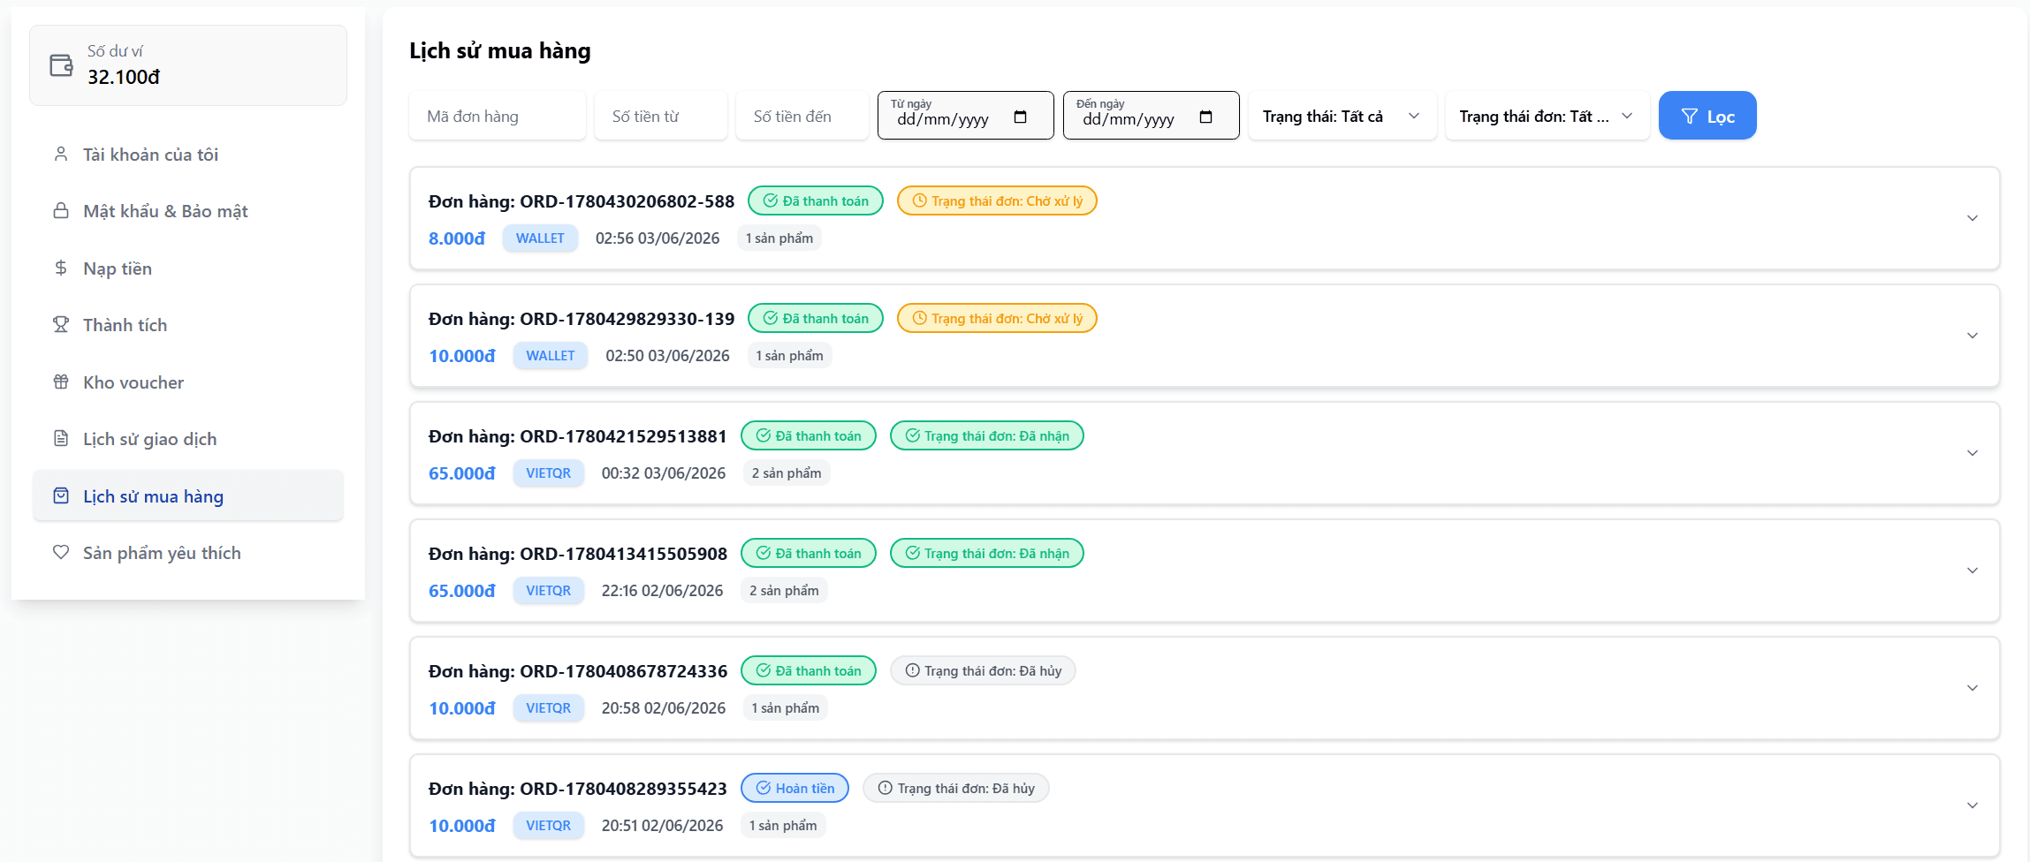Click Đã thanh toán badge on order 724336
Screen dimensions: 2030x862
pos(809,670)
